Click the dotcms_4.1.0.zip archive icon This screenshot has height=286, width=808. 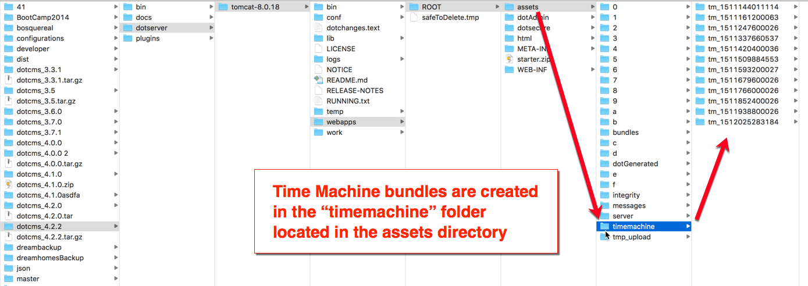click(9, 185)
